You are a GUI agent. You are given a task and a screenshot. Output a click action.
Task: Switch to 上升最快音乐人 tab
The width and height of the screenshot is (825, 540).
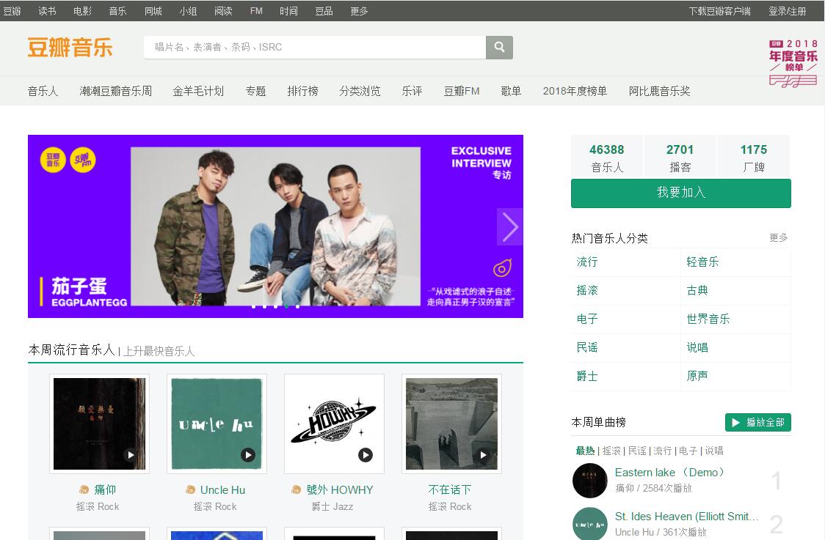pyautogui.click(x=159, y=351)
